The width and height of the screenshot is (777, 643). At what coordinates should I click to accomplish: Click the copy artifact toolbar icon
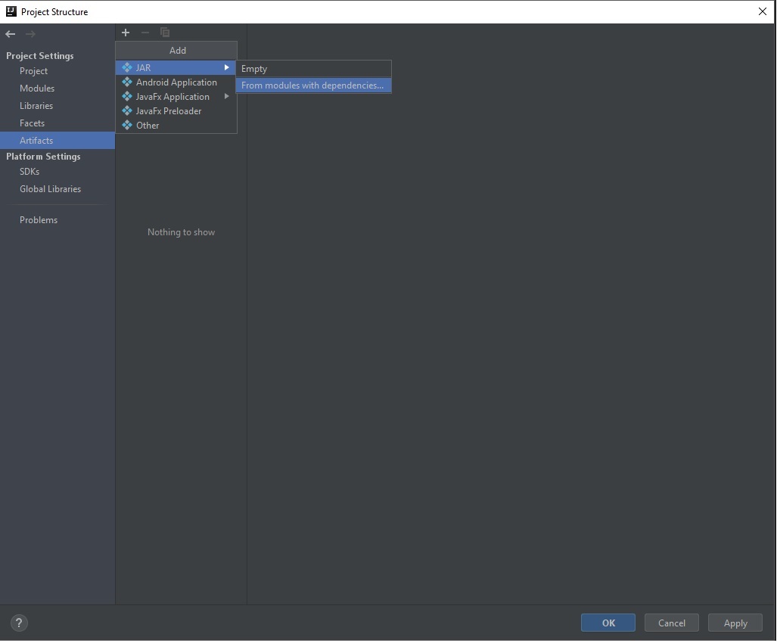(165, 33)
